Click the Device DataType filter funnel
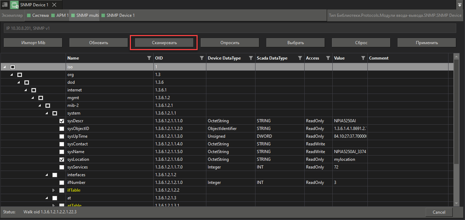Screen dimensions: 465x220 tap(251, 58)
